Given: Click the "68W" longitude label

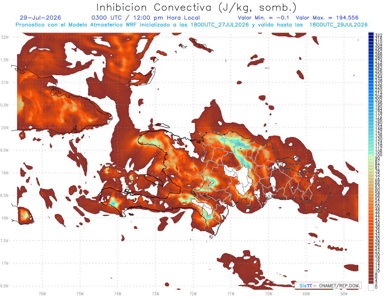Looking at the screenshot, I should 344,293.
